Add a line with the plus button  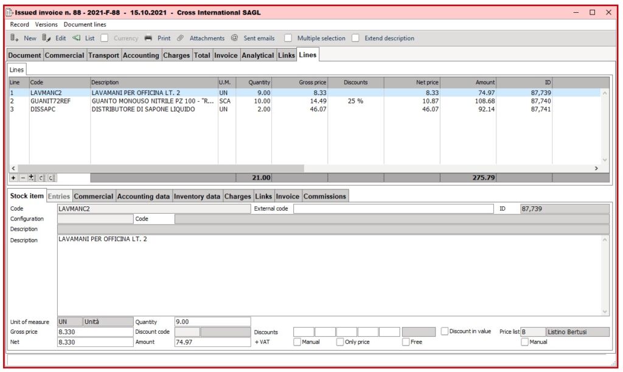pyautogui.click(x=13, y=178)
